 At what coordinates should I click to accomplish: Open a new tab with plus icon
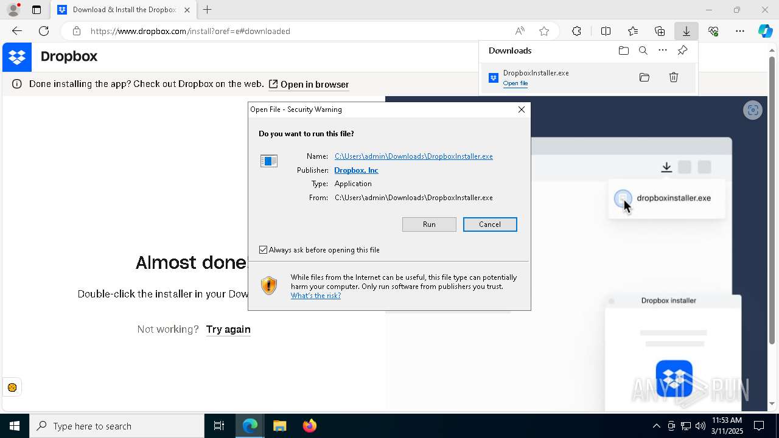pyautogui.click(x=207, y=10)
